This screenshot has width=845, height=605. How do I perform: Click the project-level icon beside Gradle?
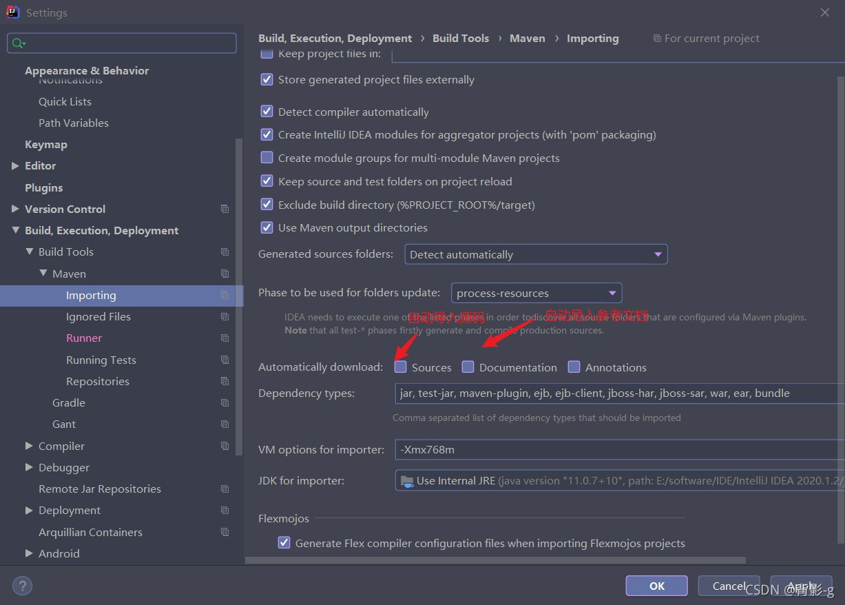point(225,402)
